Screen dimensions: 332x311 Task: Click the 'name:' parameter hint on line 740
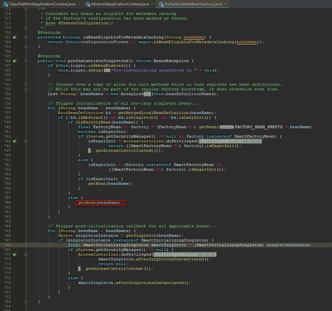[227, 127]
